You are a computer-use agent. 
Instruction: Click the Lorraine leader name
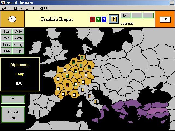pyautogui.click(x=127, y=23)
